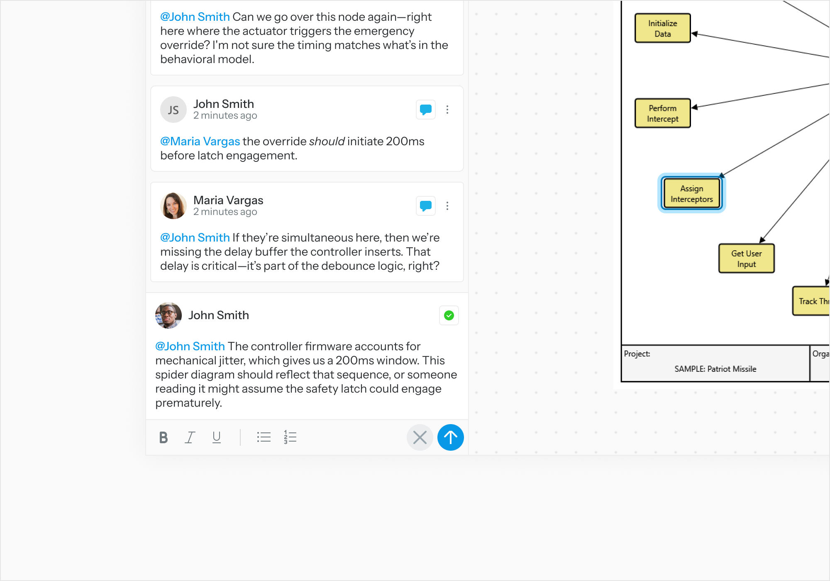The height and width of the screenshot is (581, 830).
Task: Click Maria Vargas's profile photo
Action: 173,206
